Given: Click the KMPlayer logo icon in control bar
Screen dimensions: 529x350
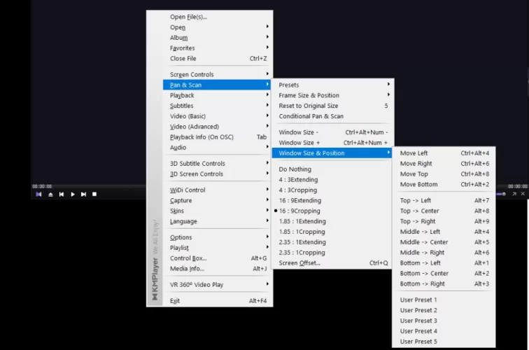Looking at the screenshot, I should [38, 194].
